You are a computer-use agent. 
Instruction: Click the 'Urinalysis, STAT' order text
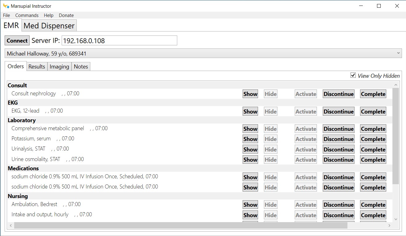pyautogui.click(x=28, y=148)
